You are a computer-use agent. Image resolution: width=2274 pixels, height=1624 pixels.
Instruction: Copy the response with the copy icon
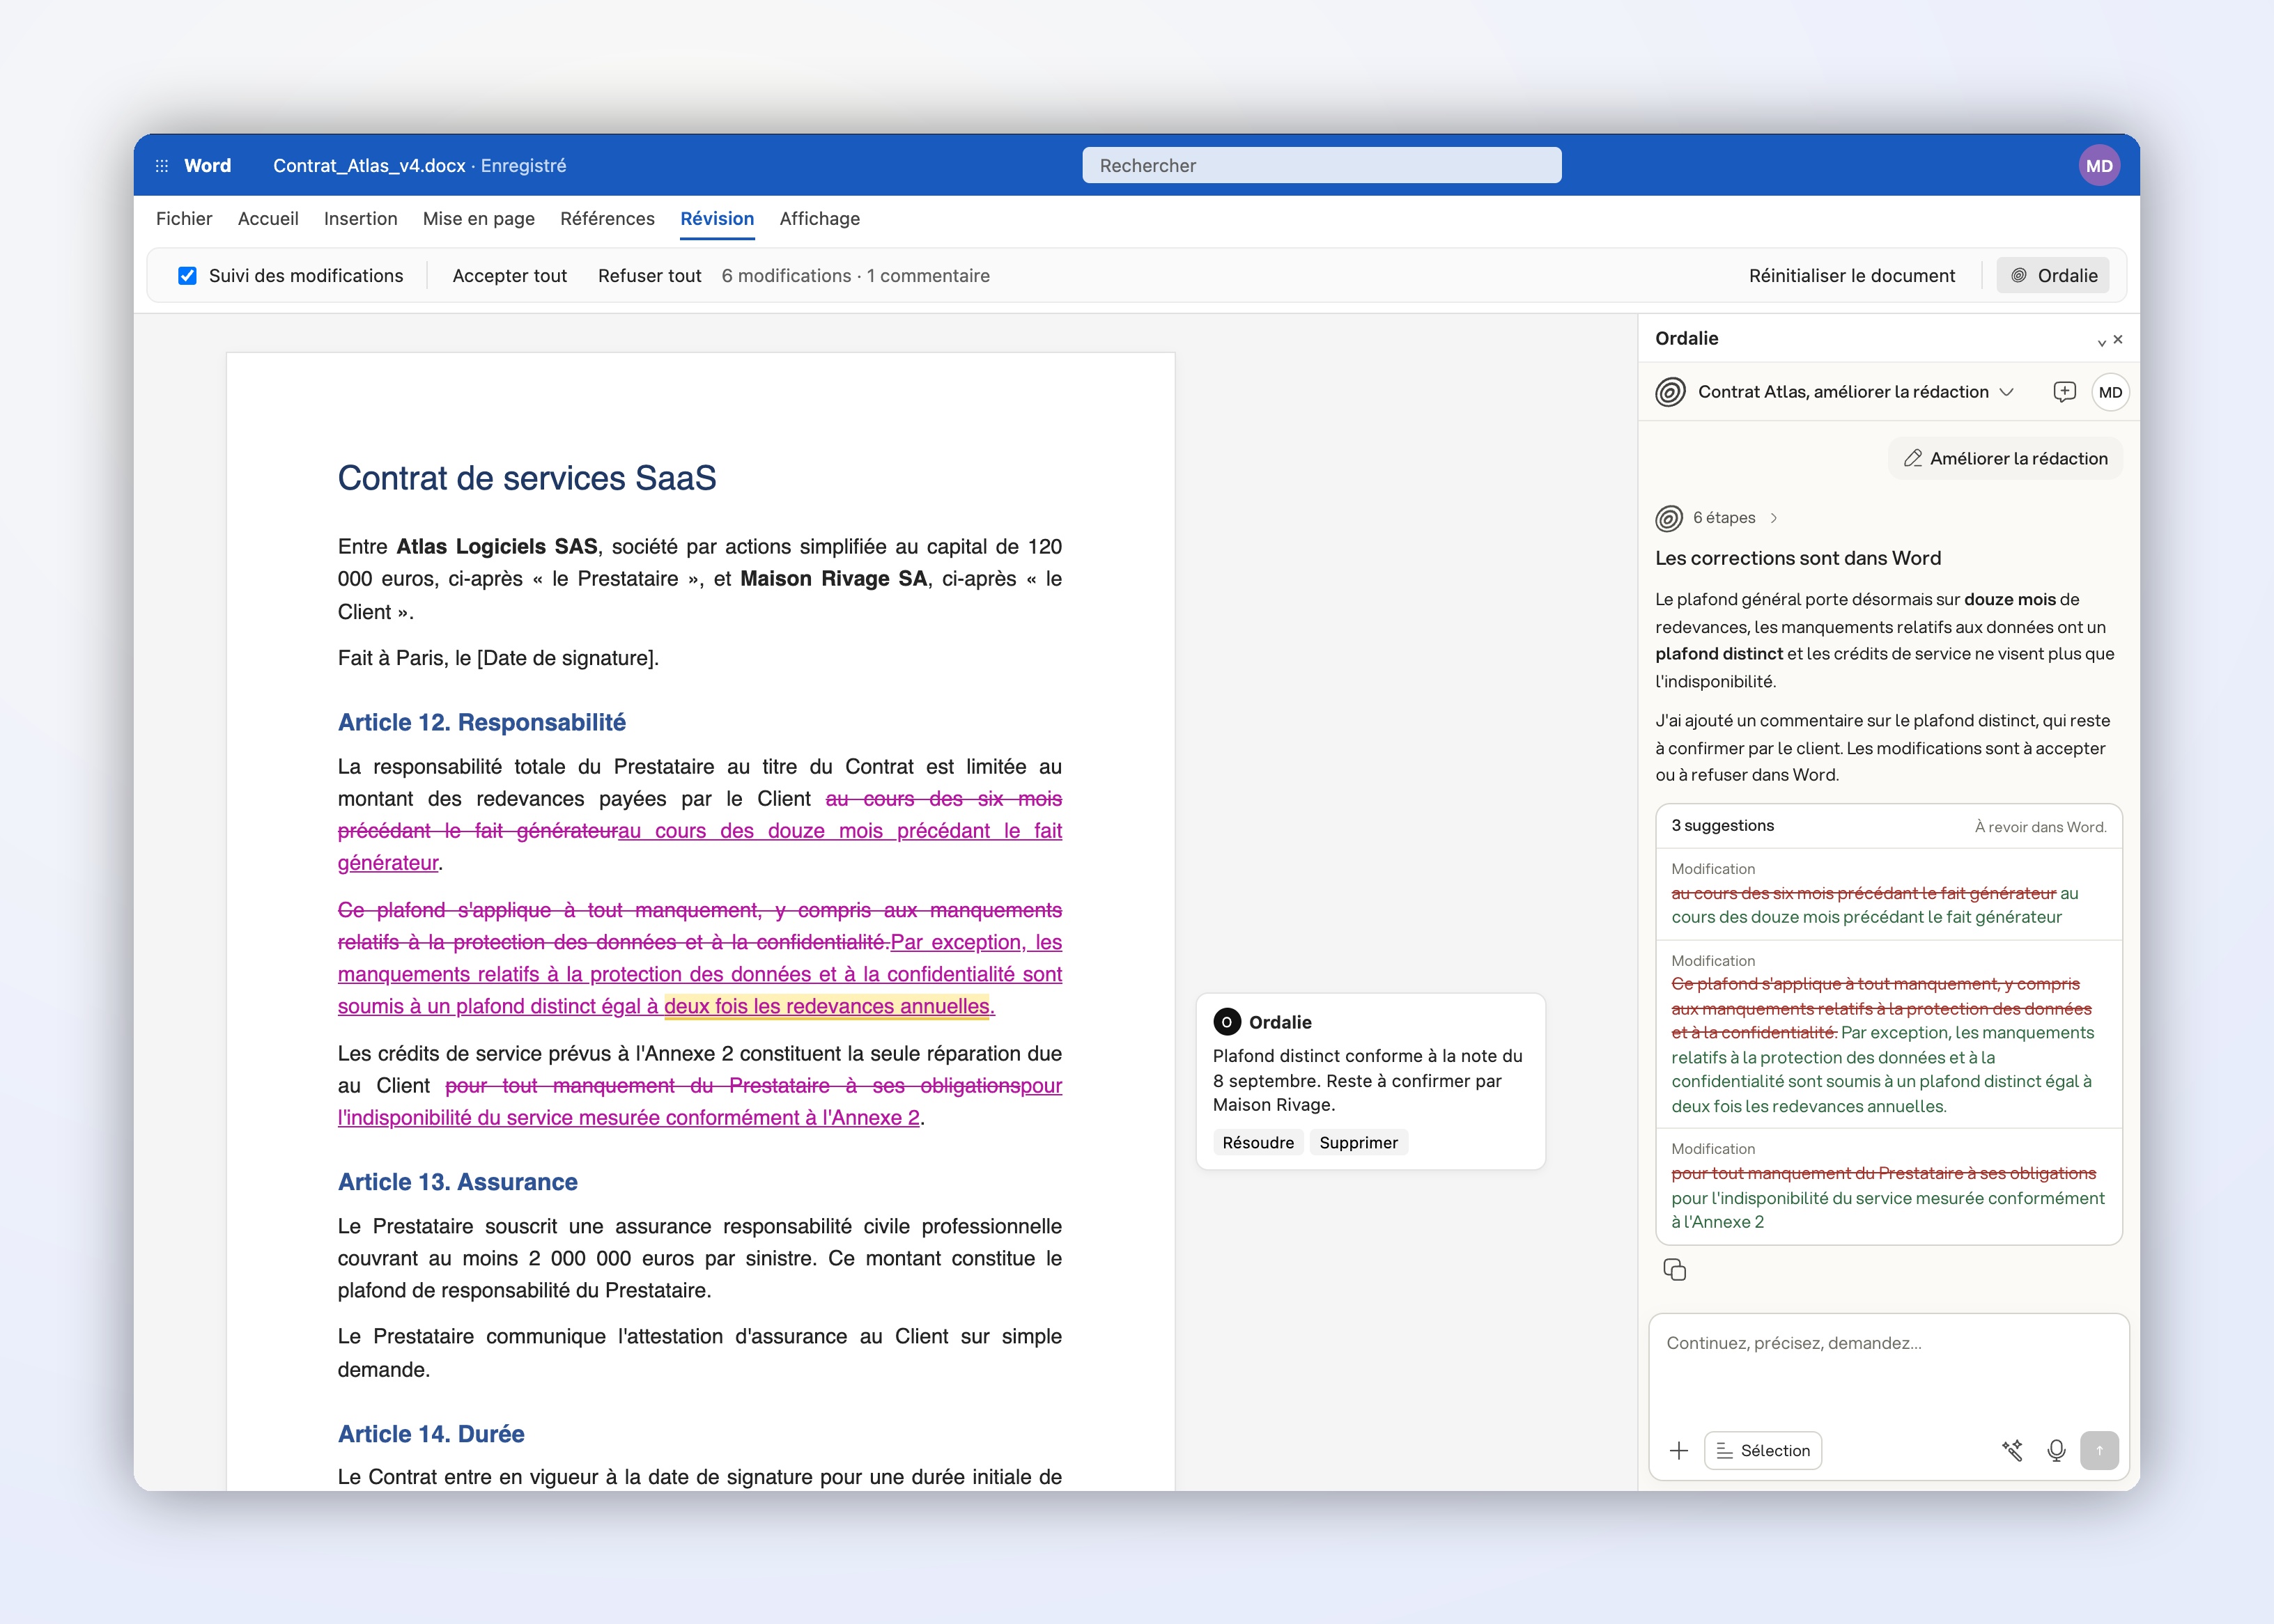tap(1673, 1269)
